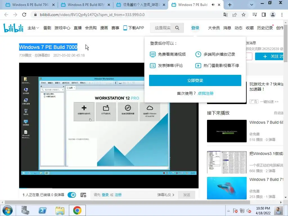The width and height of the screenshot is (288, 216).
Task: Open the 番剧 nav item
Action: click(47, 28)
